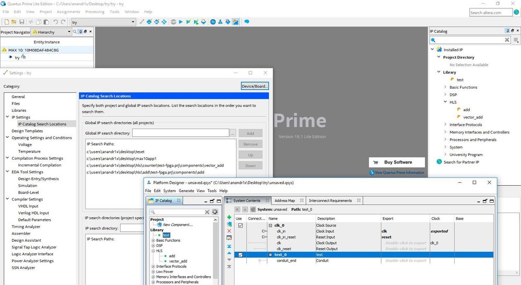Click the menu options icon in IP Catalog panel
This screenshot has width=521, height=285.
pos(516,40)
